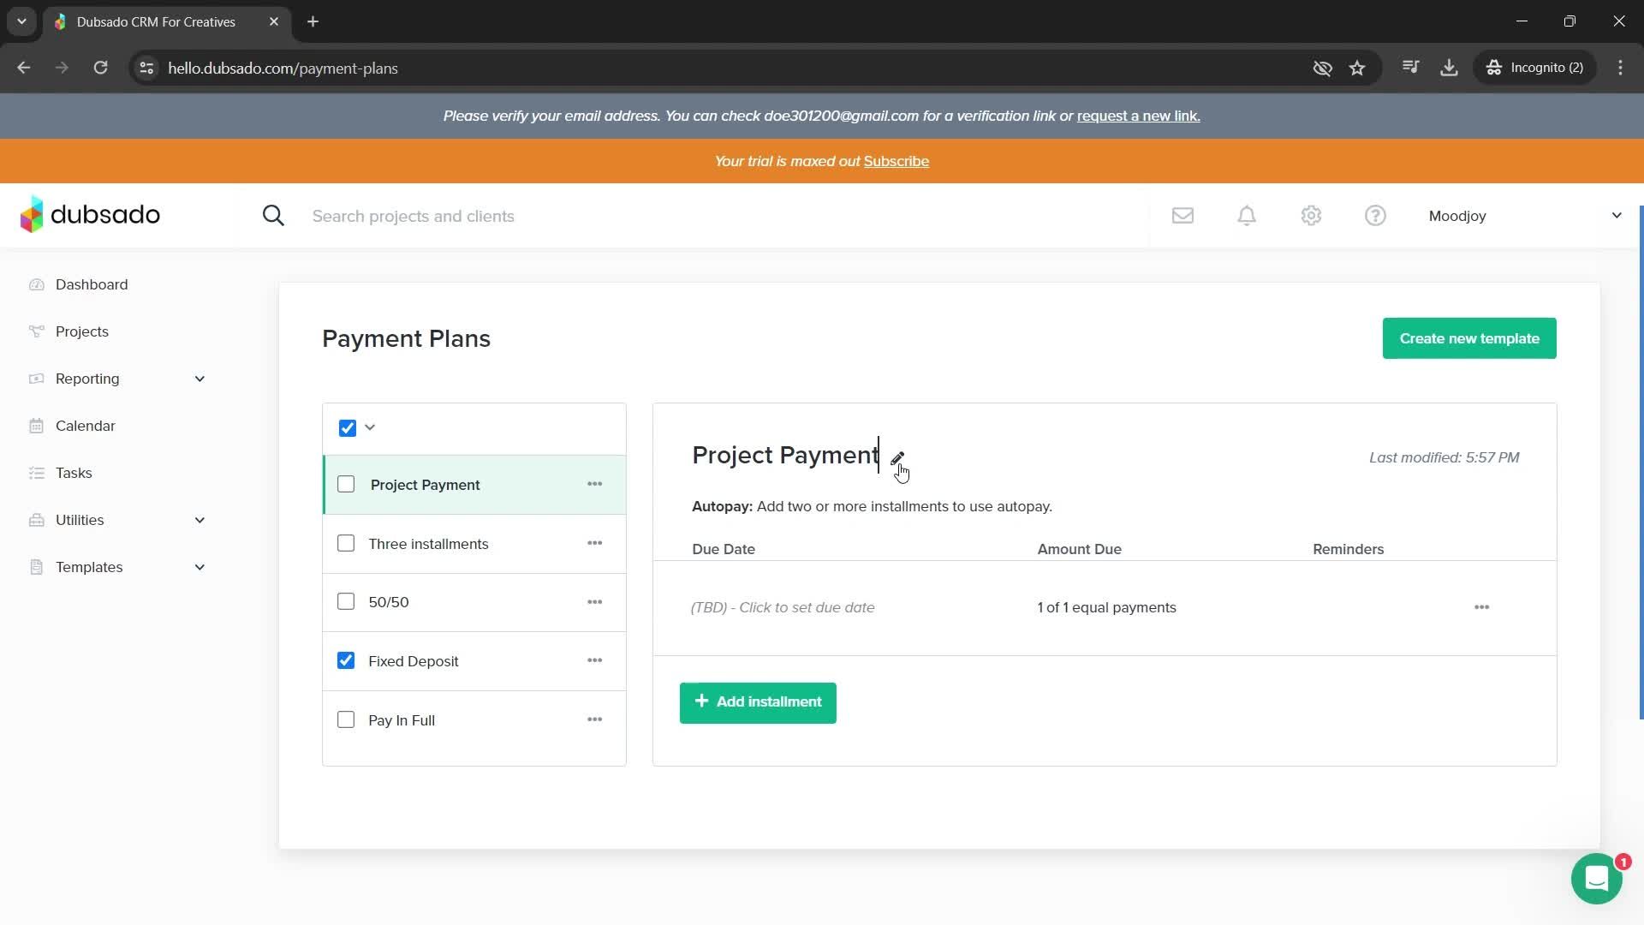Click the Projects sidebar icon
This screenshot has width=1644, height=925.
coord(36,331)
